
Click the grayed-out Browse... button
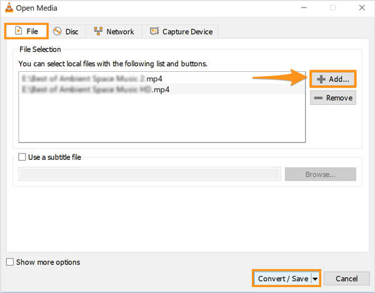coord(320,174)
